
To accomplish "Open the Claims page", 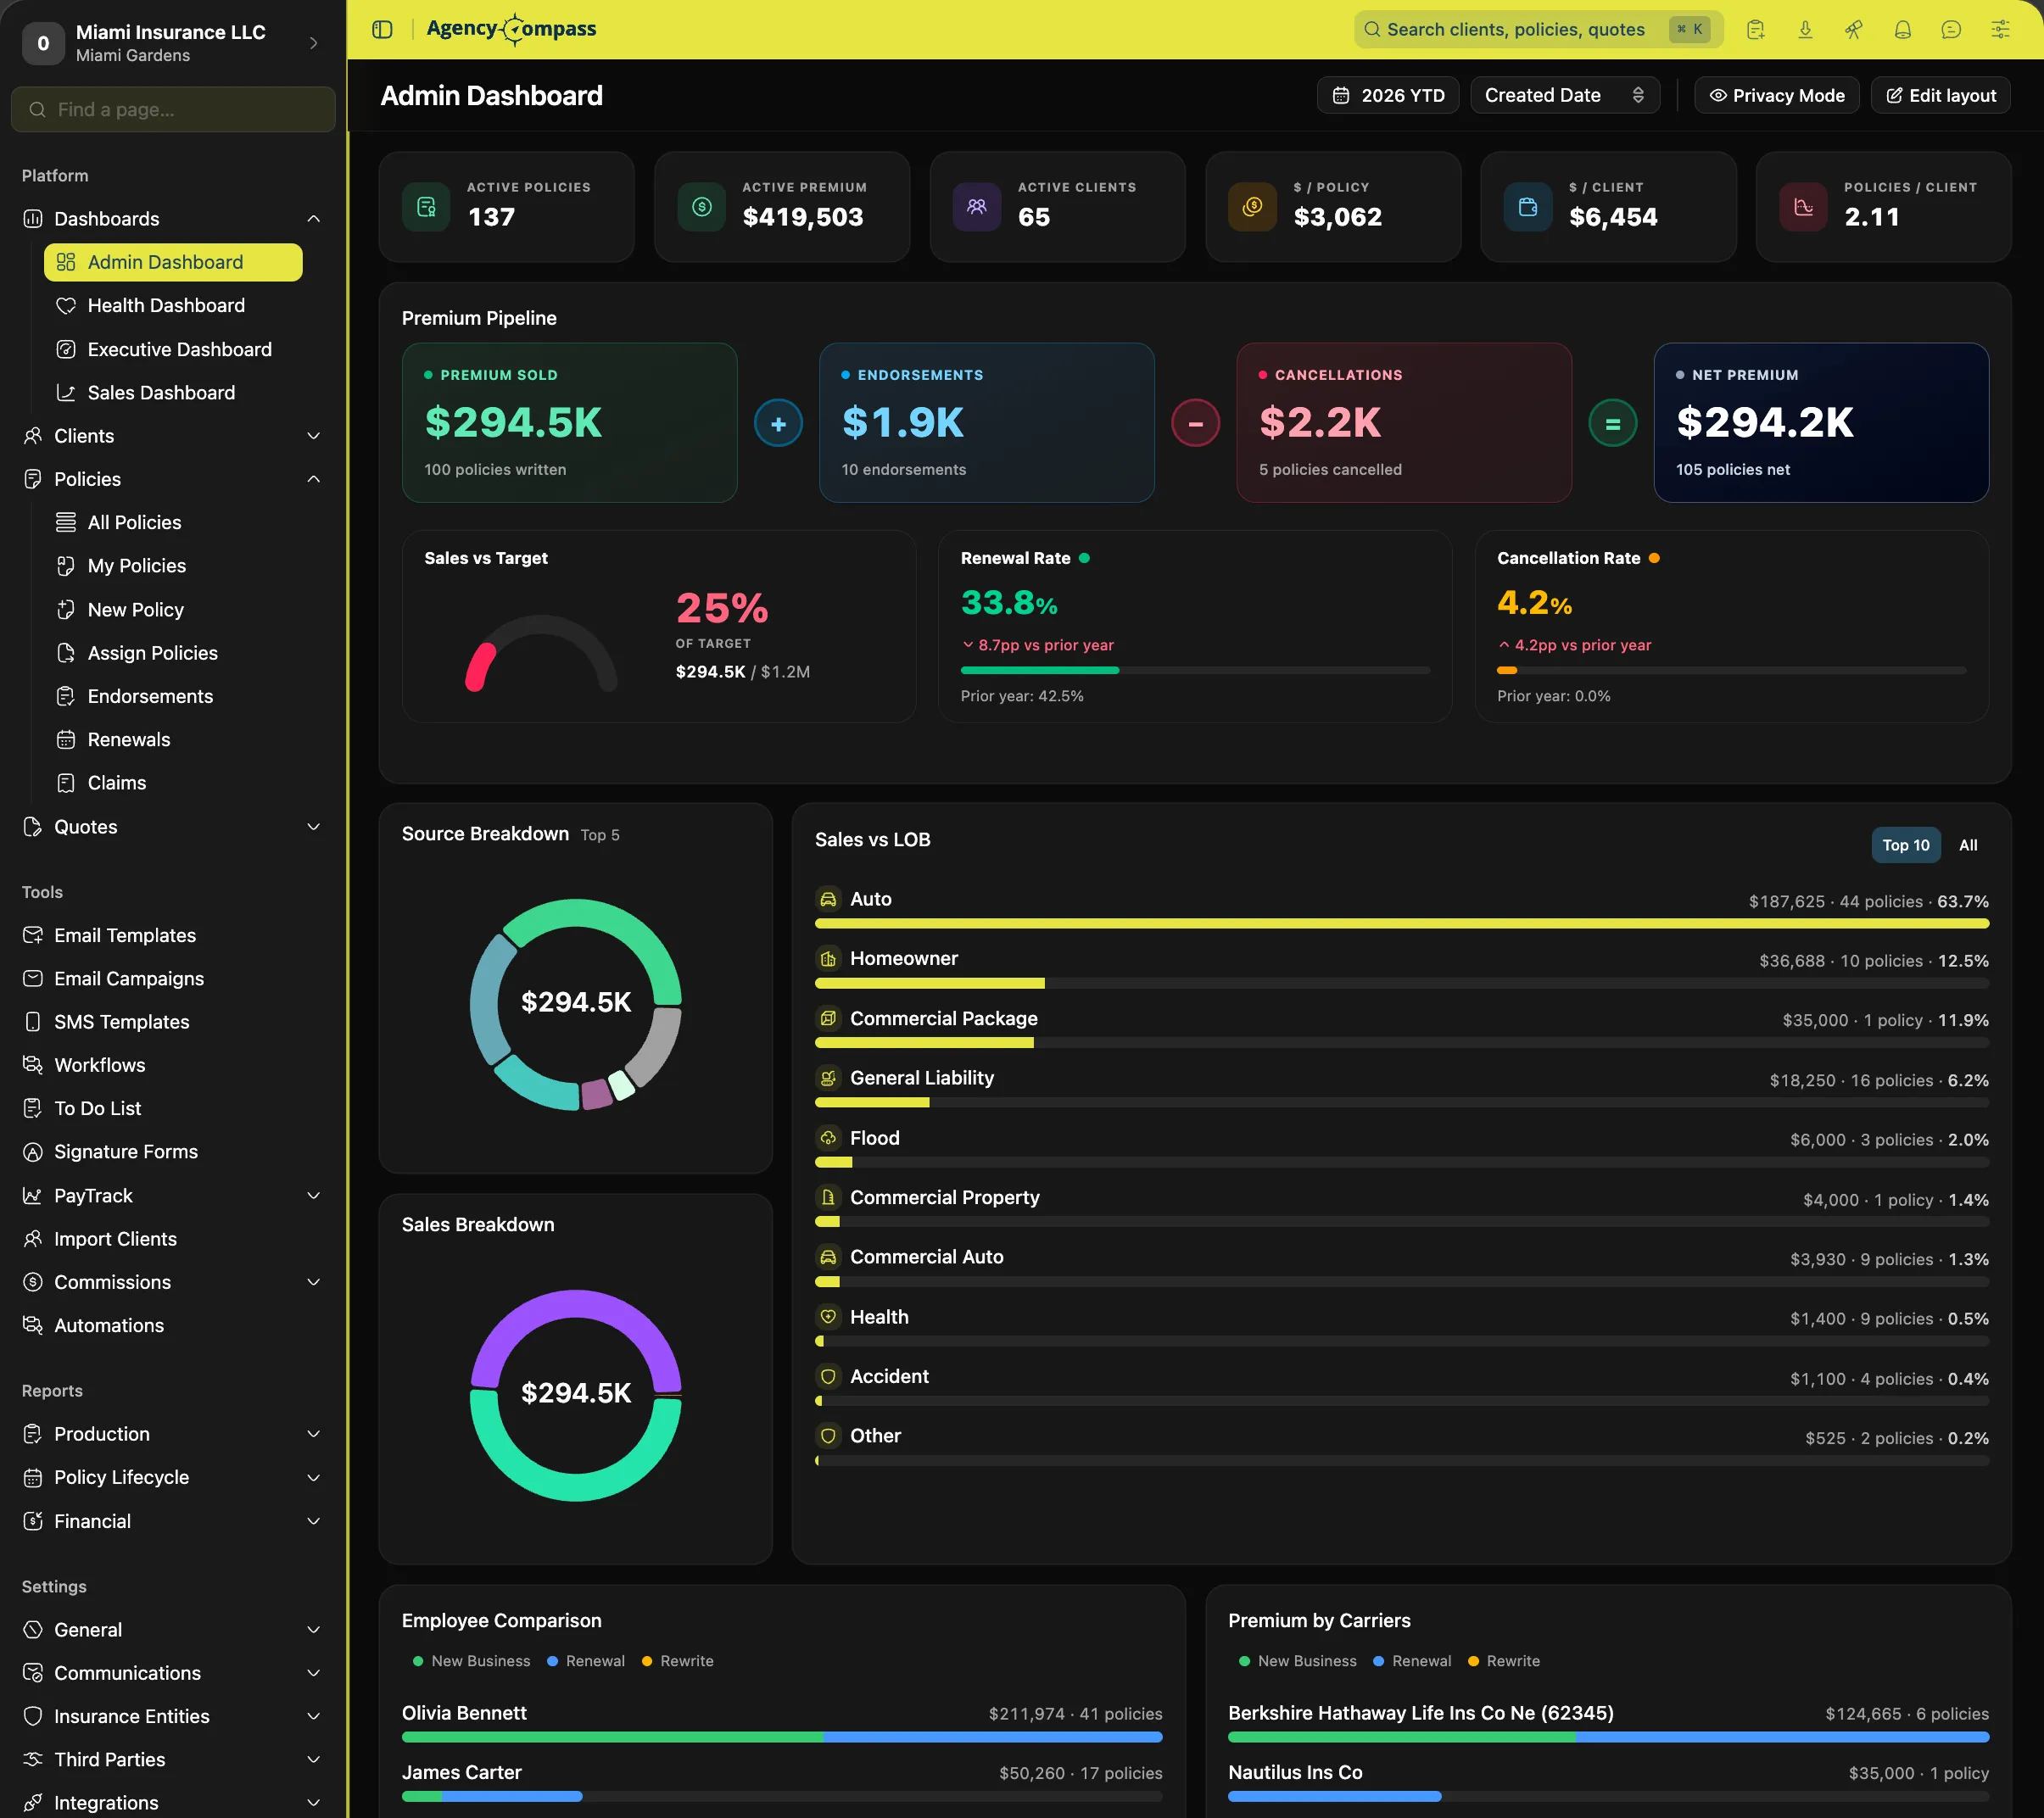I will tap(173, 783).
